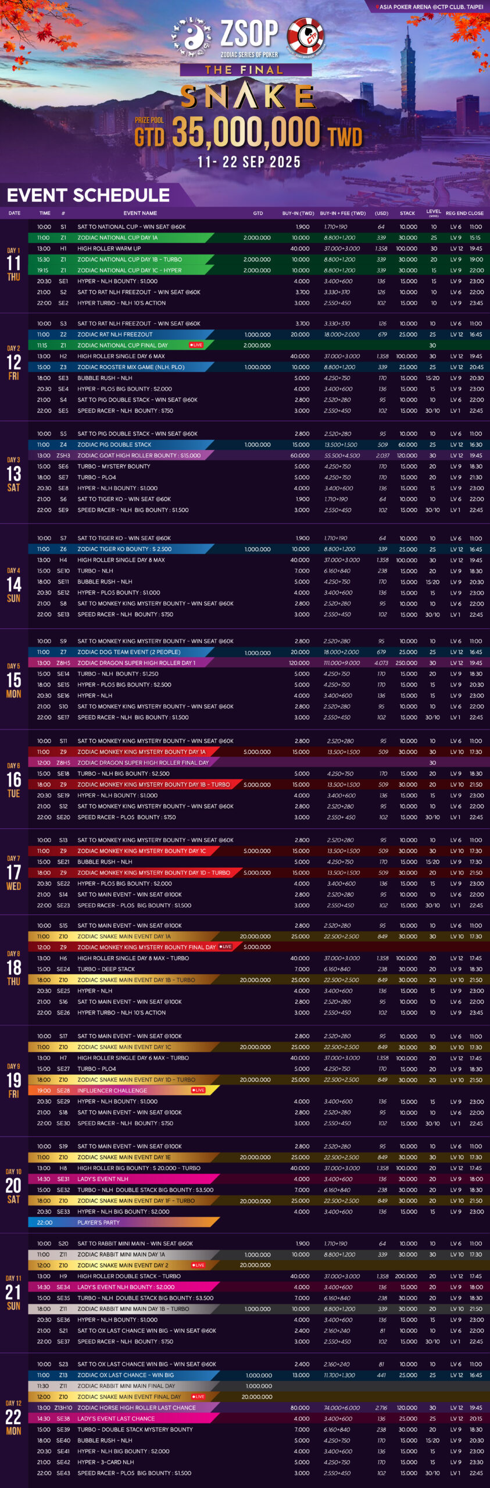The width and height of the screenshot is (490, 1488).
Task: Select the 'ZODIAC RAT NLH FREEZOUT' event
Action: pyautogui.click(x=115, y=335)
